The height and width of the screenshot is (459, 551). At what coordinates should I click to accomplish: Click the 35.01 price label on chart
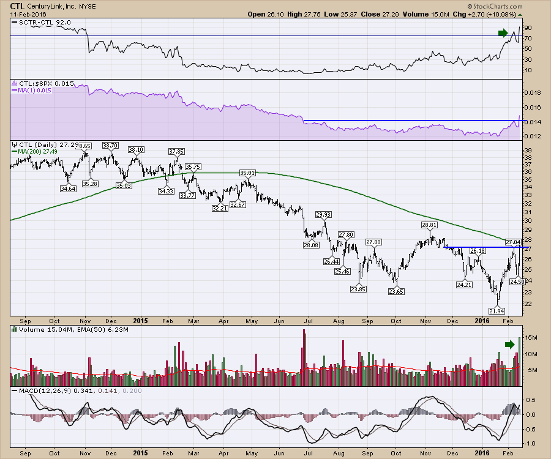[247, 173]
